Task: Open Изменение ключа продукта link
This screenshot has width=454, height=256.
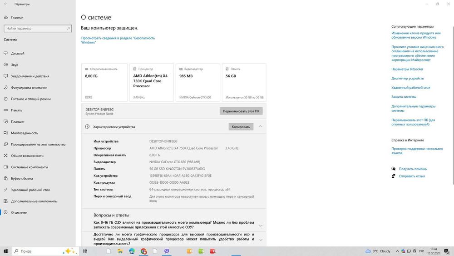Action: (416, 35)
